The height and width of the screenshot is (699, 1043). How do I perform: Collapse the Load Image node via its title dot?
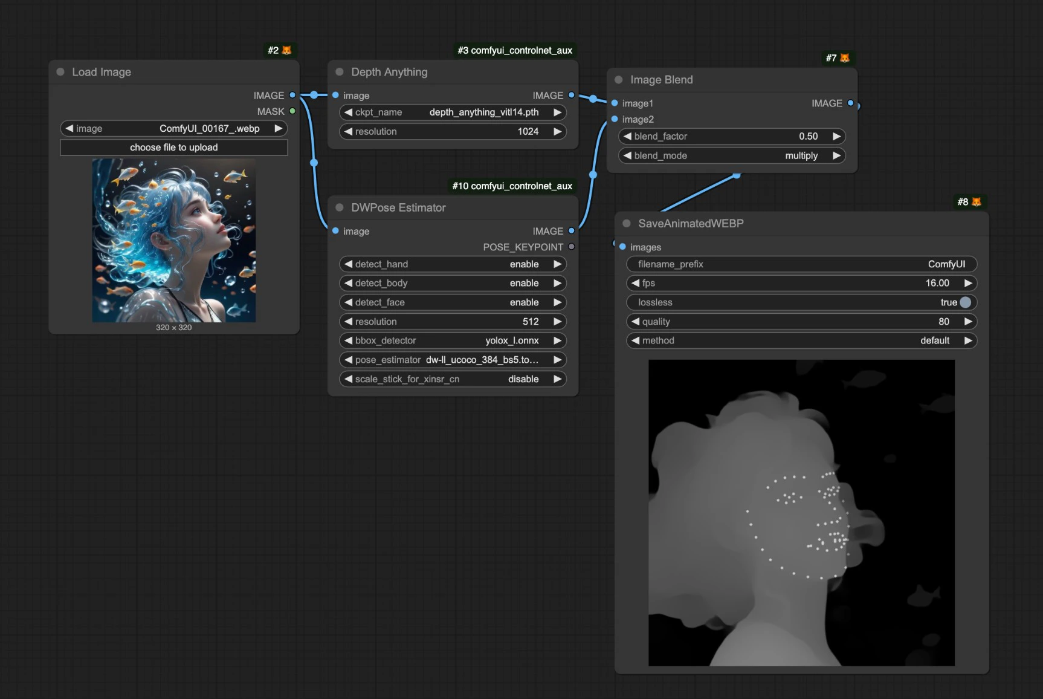pos(60,71)
